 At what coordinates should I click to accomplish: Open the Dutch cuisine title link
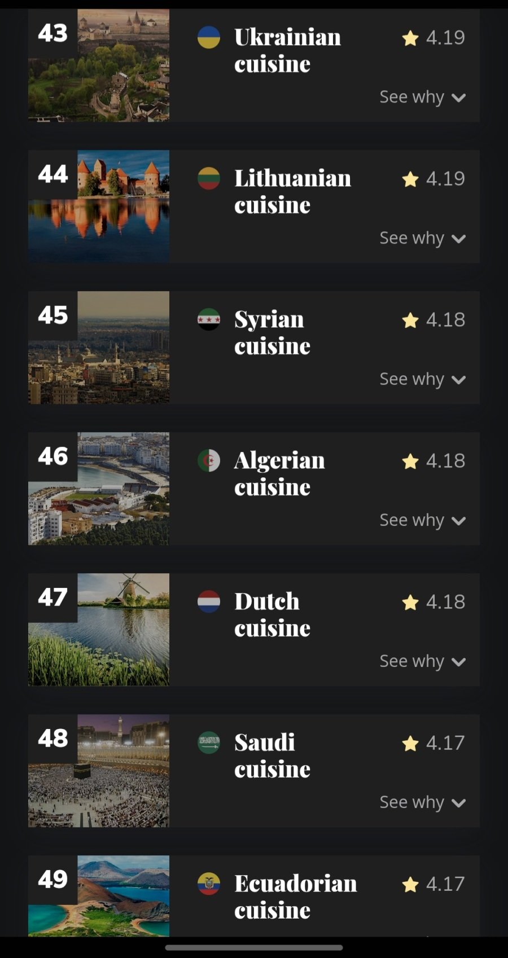coord(272,615)
